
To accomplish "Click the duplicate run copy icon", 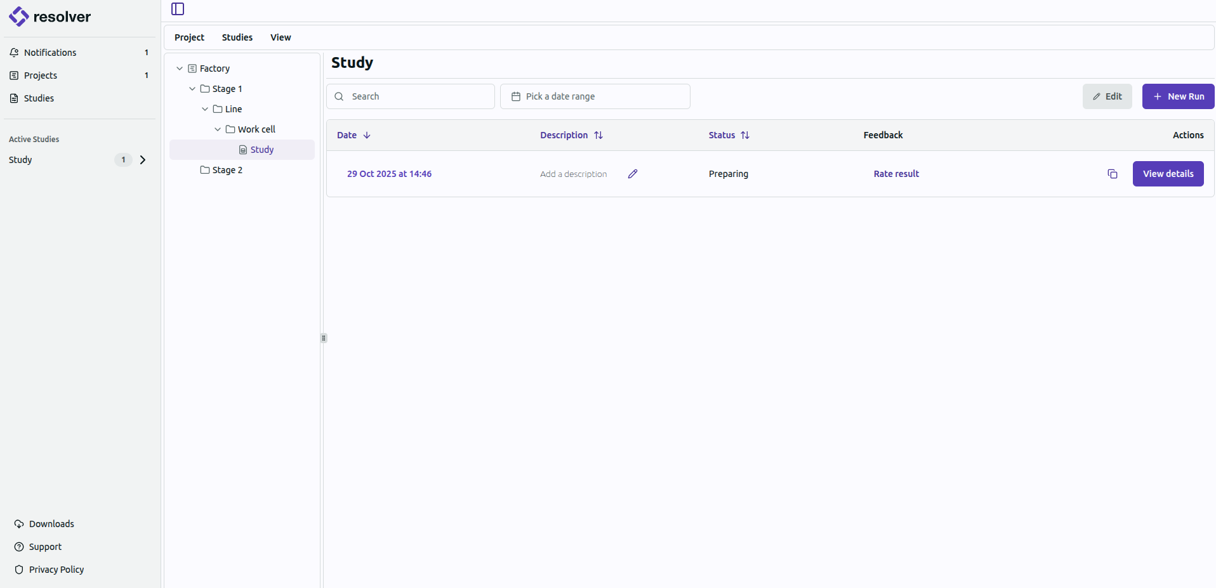I will pos(1112,174).
